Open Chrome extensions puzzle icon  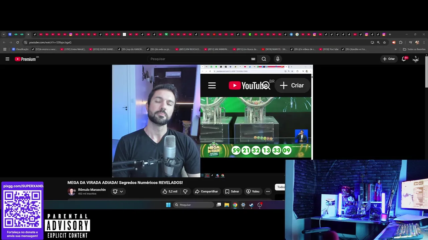[401, 42]
